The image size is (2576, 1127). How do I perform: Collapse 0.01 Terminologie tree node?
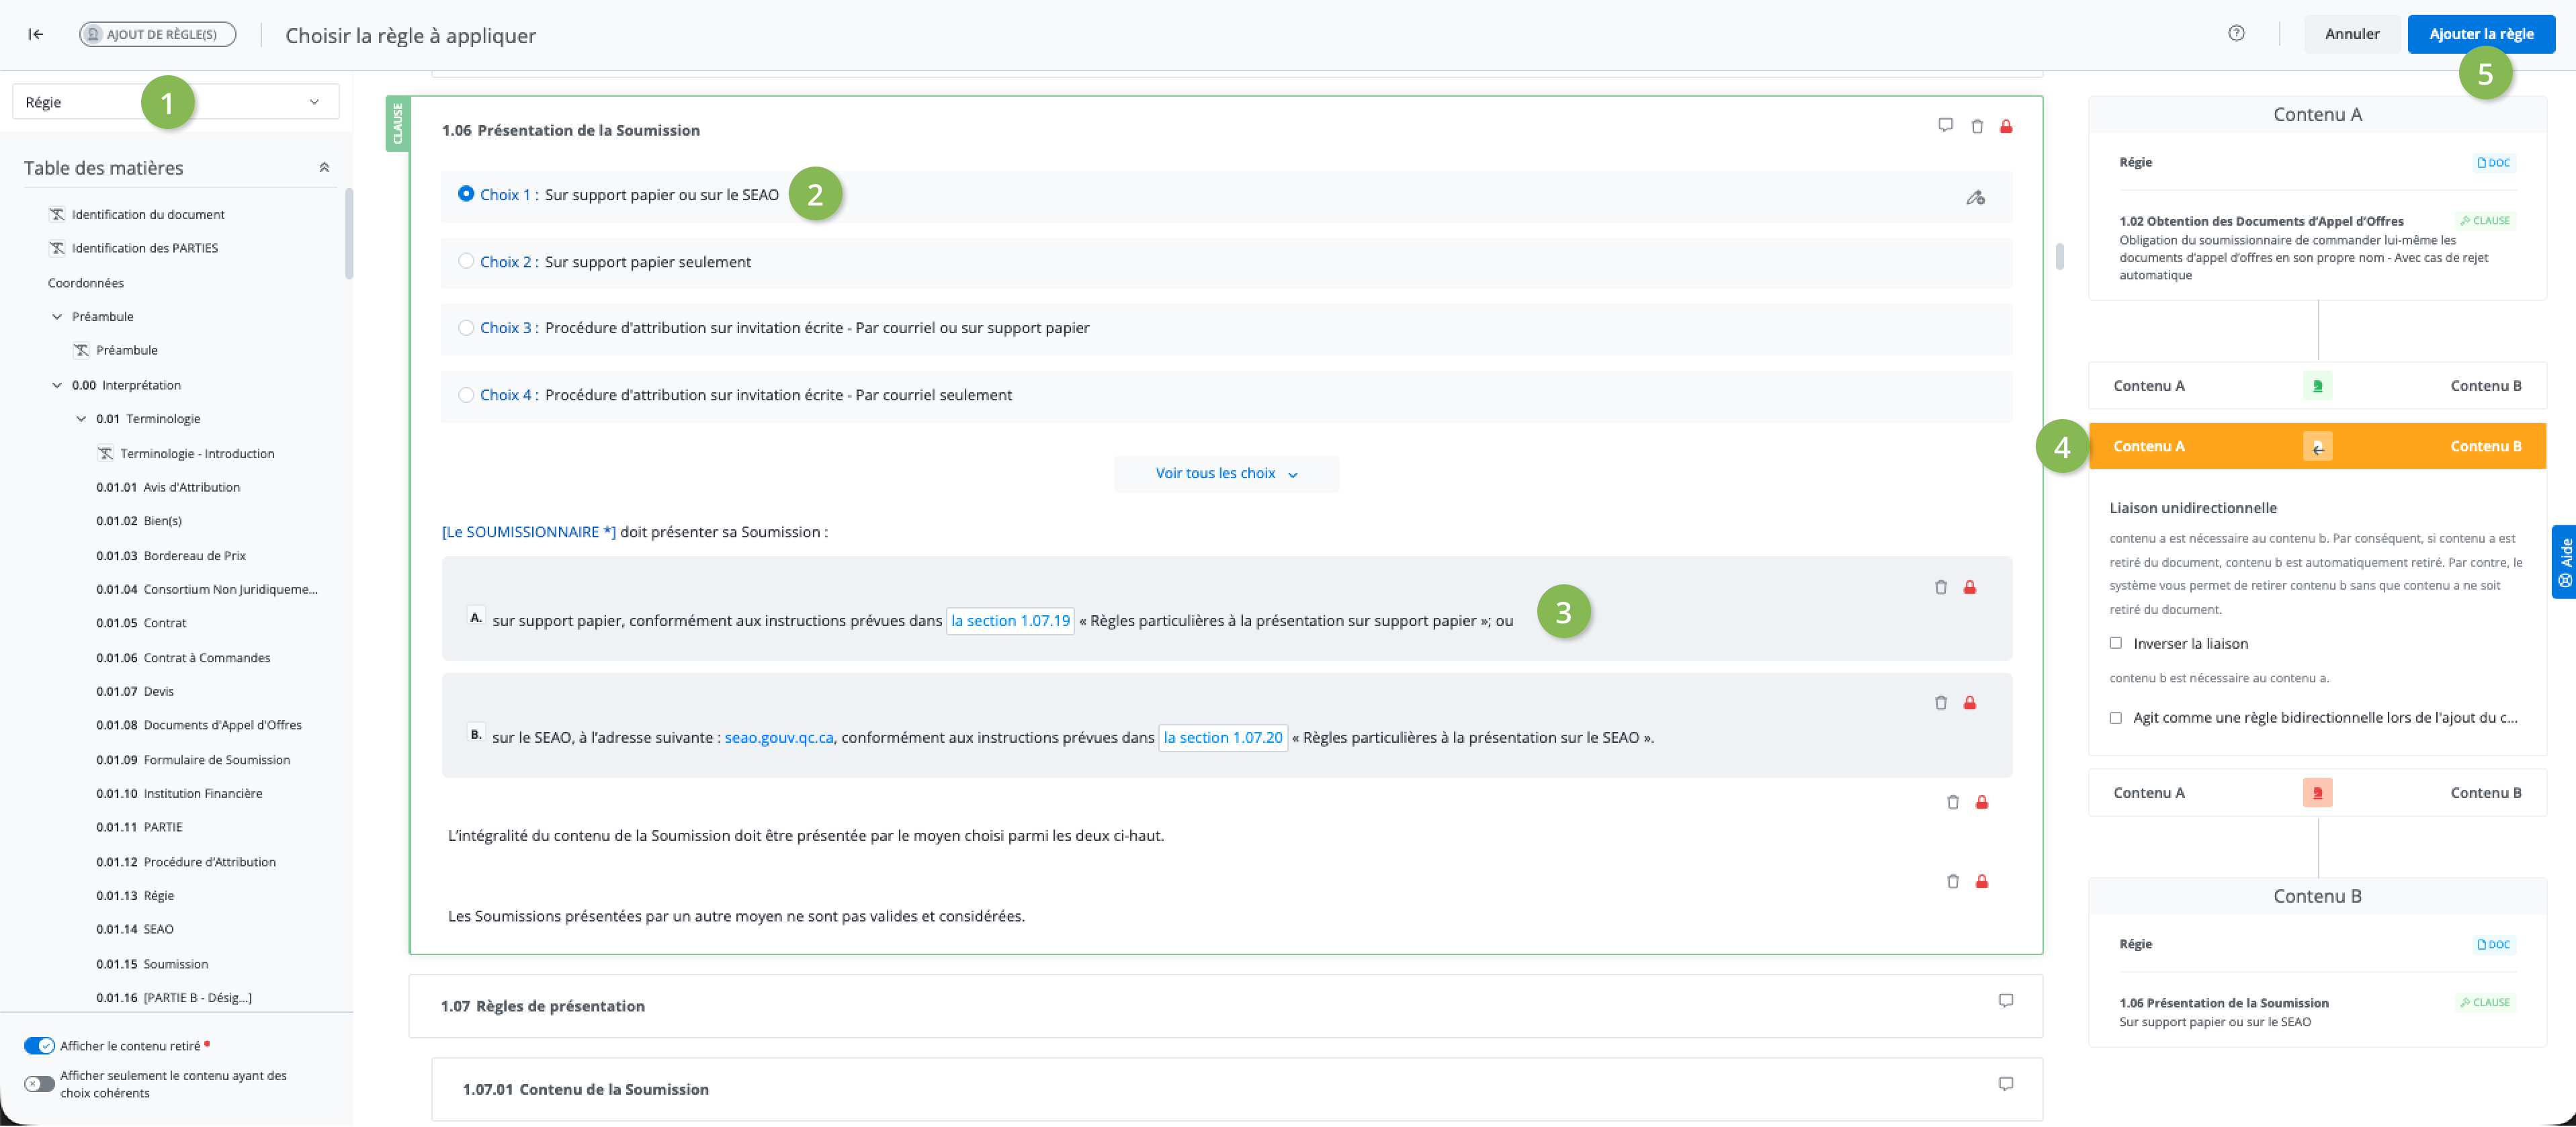click(x=81, y=419)
